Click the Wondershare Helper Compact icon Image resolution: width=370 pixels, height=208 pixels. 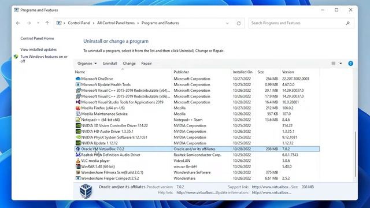click(78, 179)
